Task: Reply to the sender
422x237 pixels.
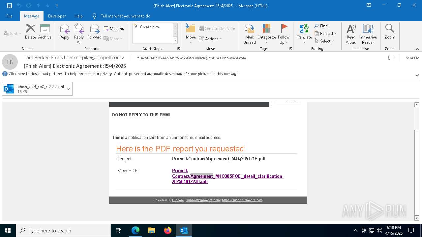Action: tap(65, 32)
